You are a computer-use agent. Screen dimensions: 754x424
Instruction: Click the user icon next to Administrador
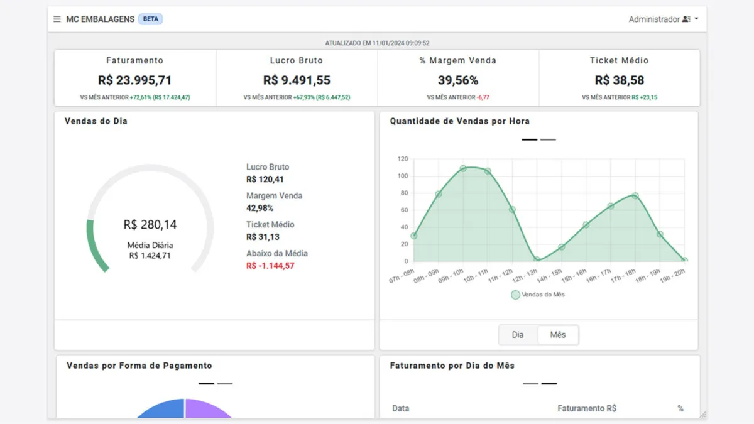pos(686,19)
